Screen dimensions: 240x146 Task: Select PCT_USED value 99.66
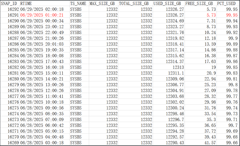[232, 143]
